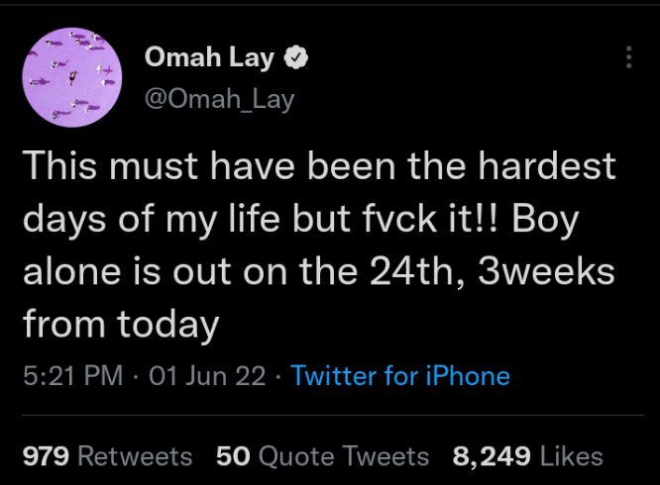
Task: Click the 01 Jun 22 date
Action: tap(207, 375)
